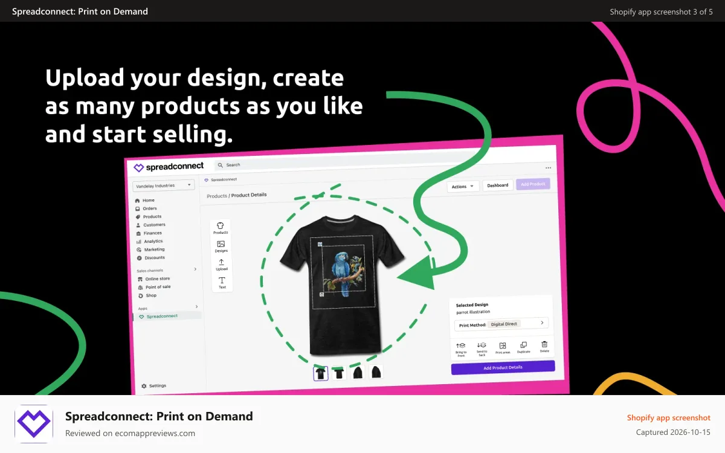This screenshot has height=453, width=725.
Task: Select the second t-shirt thumbnail view
Action: click(x=339, y=373)
